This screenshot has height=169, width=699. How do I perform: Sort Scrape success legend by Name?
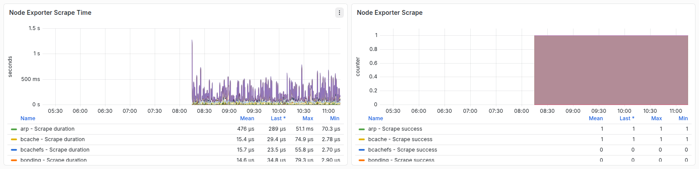point(376,118)
